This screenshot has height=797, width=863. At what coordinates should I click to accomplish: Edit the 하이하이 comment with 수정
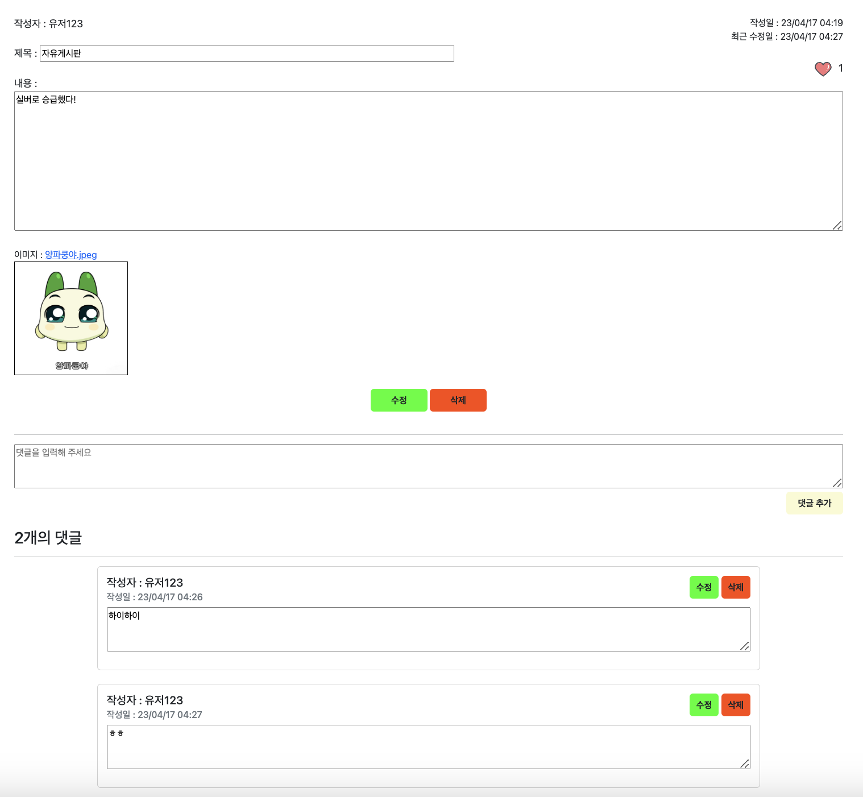click(x=704, y=587)
